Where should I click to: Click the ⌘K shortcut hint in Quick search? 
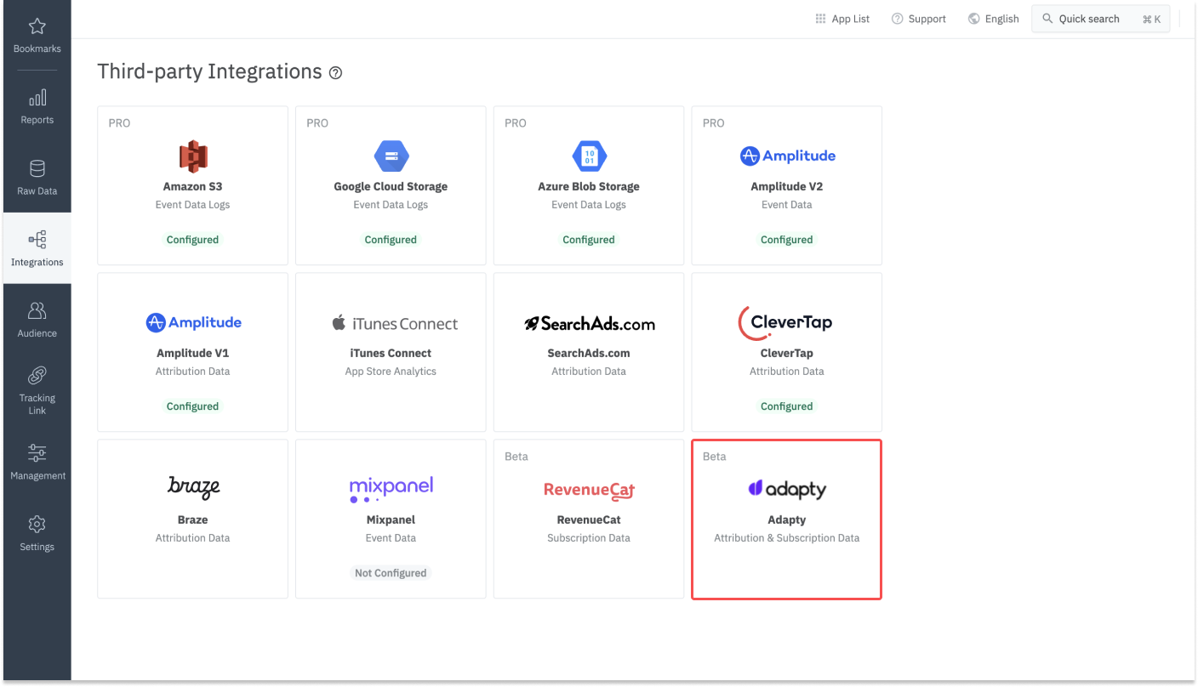[1151, 19]
